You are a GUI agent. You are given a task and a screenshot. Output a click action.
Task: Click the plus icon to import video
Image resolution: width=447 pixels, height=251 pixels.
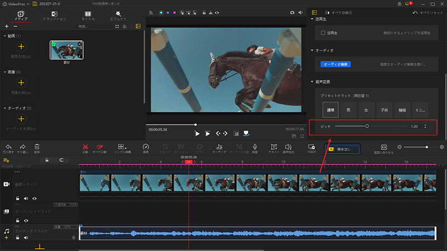coord(21,46)
